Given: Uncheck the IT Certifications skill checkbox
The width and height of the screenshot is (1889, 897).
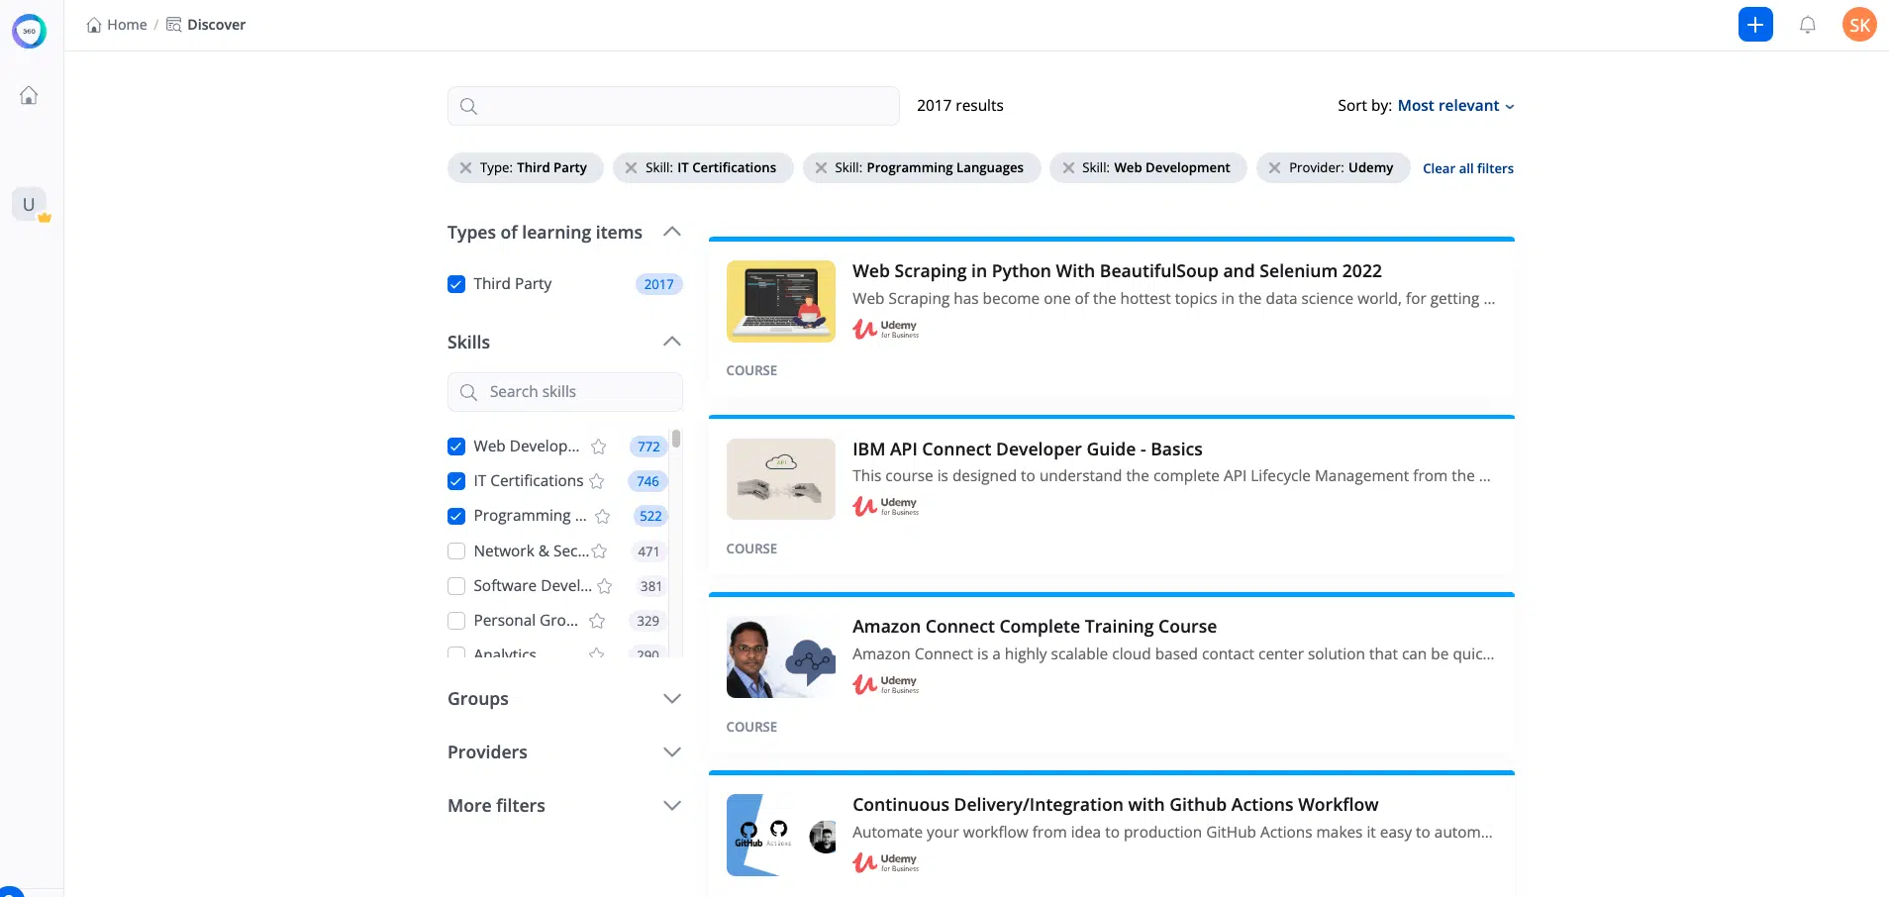Looking at the screenshot, I should (x=456, y=481).
